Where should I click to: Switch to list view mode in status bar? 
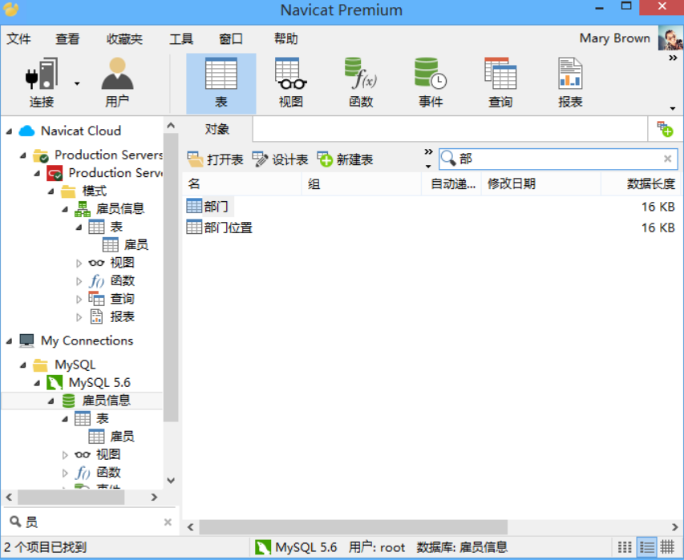[646, 546]
